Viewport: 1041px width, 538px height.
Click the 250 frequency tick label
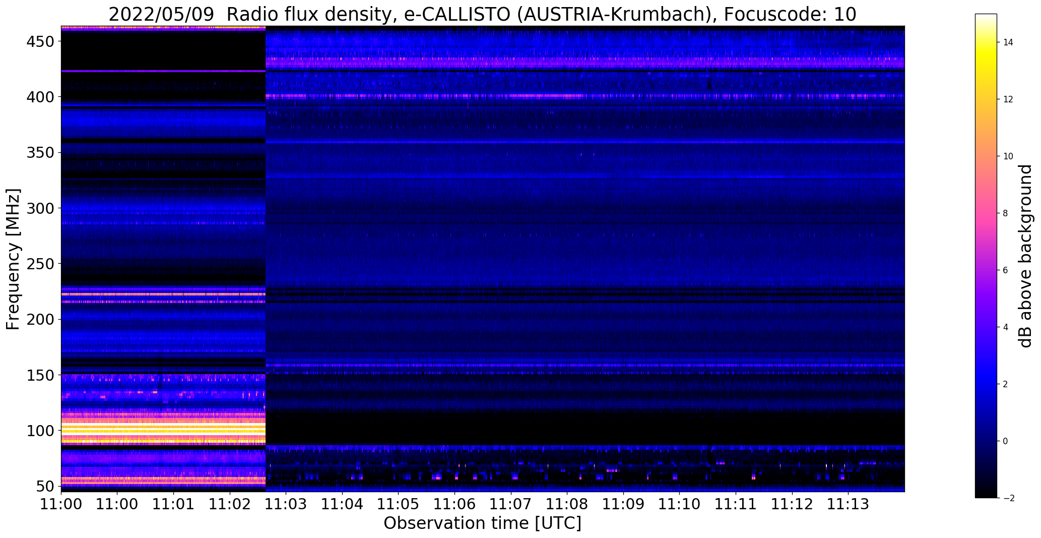(x=39, y=264)
